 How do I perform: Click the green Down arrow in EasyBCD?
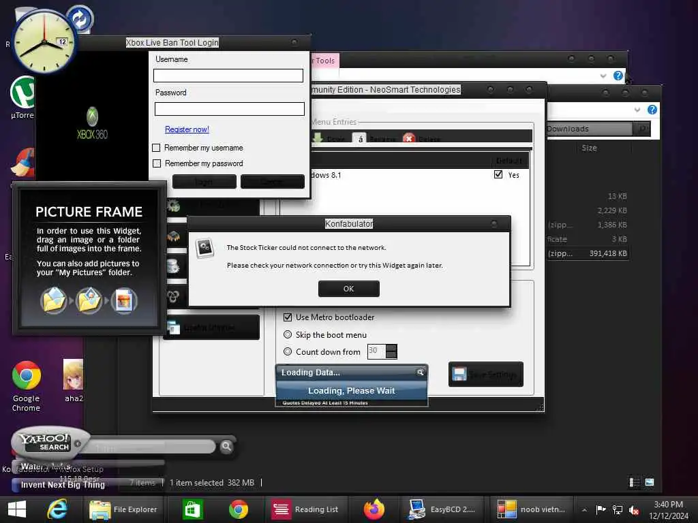[318, 138]
